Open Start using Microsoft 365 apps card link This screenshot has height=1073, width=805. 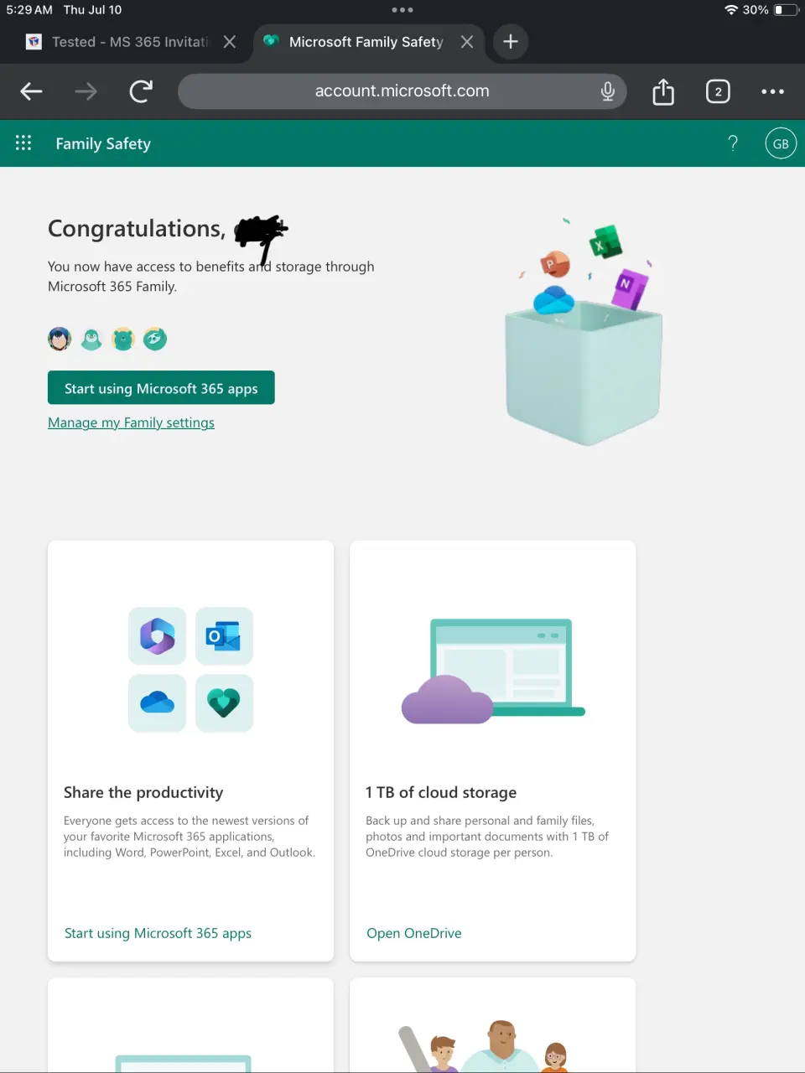pos(158,933)
